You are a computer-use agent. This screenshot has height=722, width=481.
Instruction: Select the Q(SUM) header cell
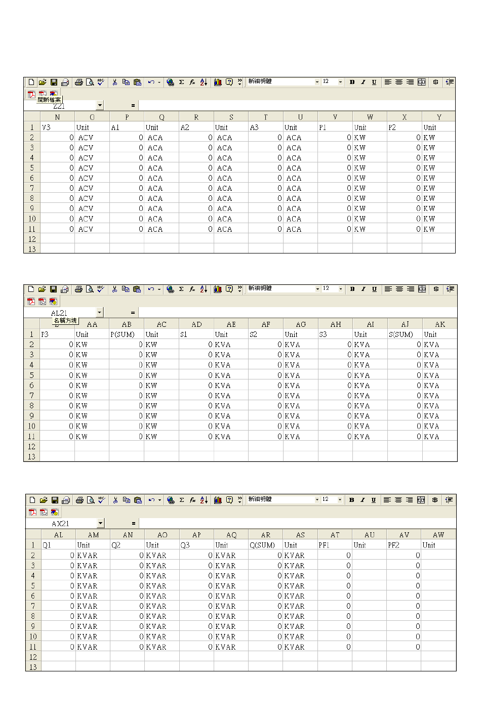(265, 545)
